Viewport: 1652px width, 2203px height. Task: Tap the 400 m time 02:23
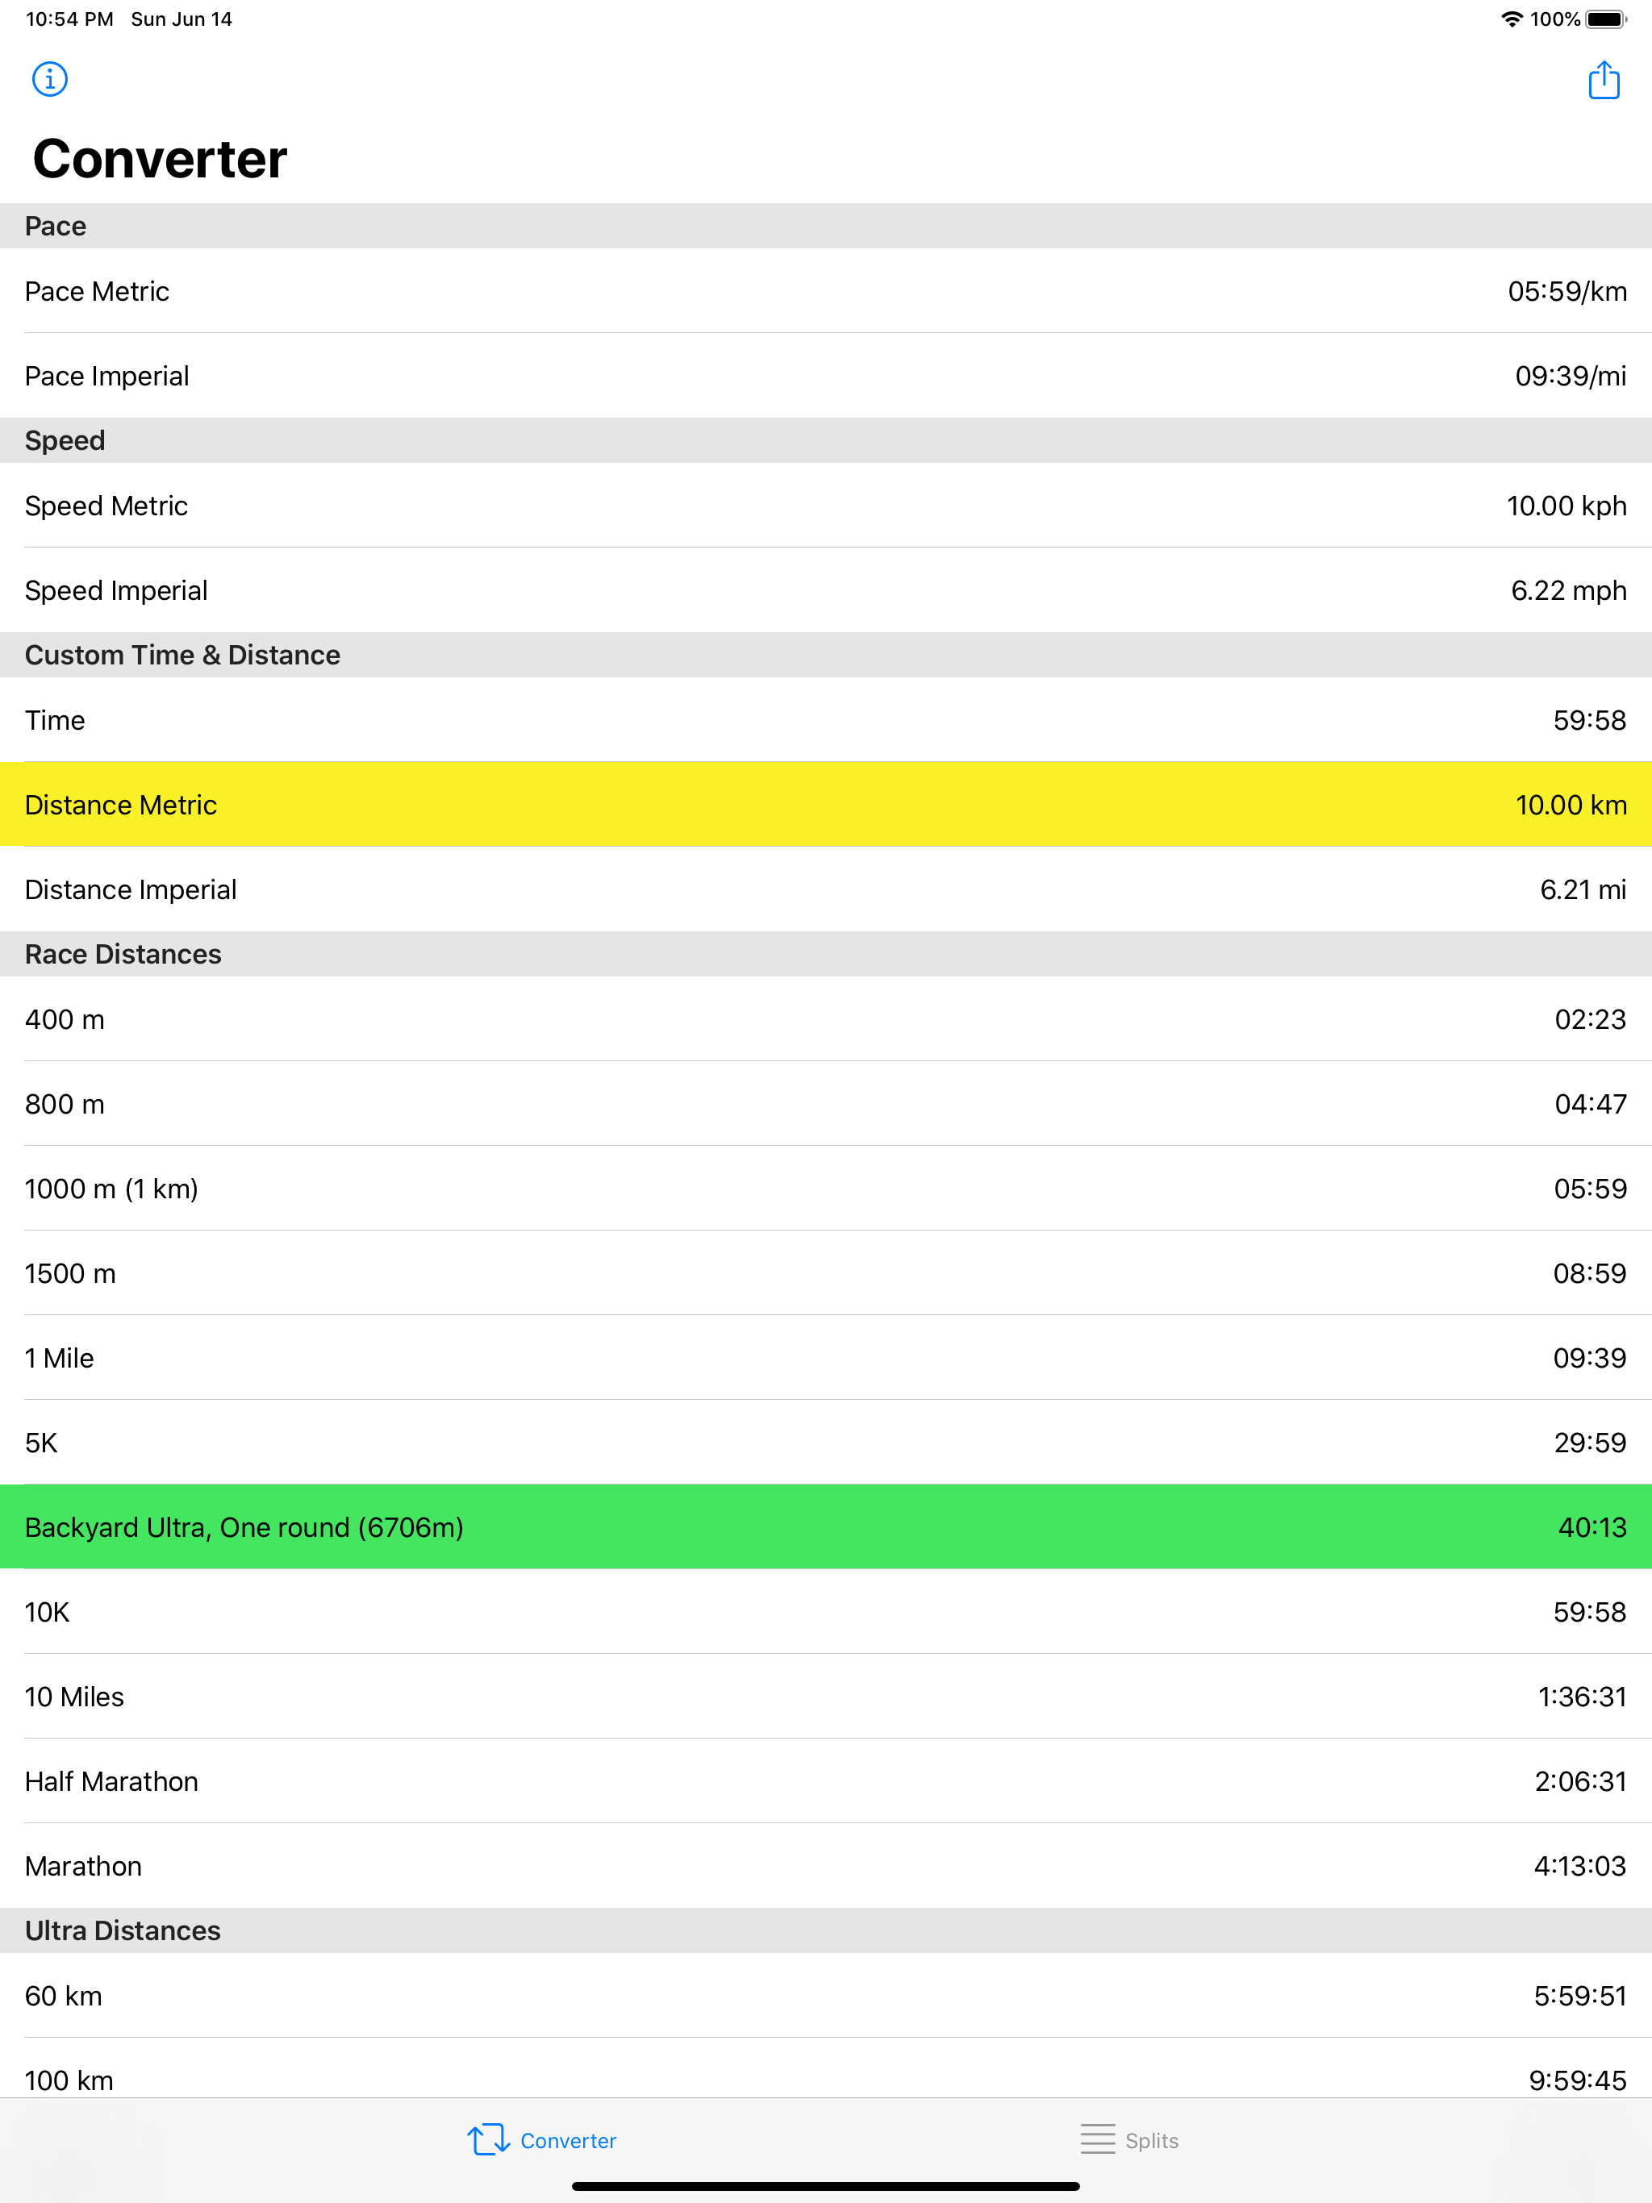[x=1590, y=1018]
